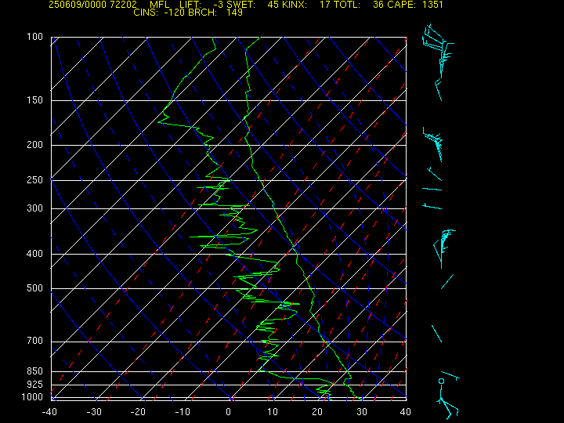564x423 pixels.
Task: Click the K-index value 17
Action: coord(325,5)
